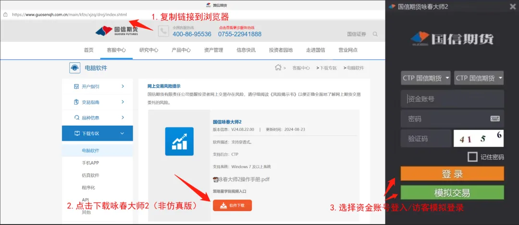
Task: Click the small app icon in the login window title bar
Action: tap(392, 7)
